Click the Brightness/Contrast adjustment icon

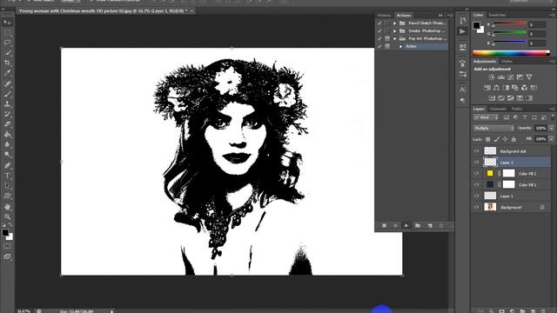[x=492, y=77]
